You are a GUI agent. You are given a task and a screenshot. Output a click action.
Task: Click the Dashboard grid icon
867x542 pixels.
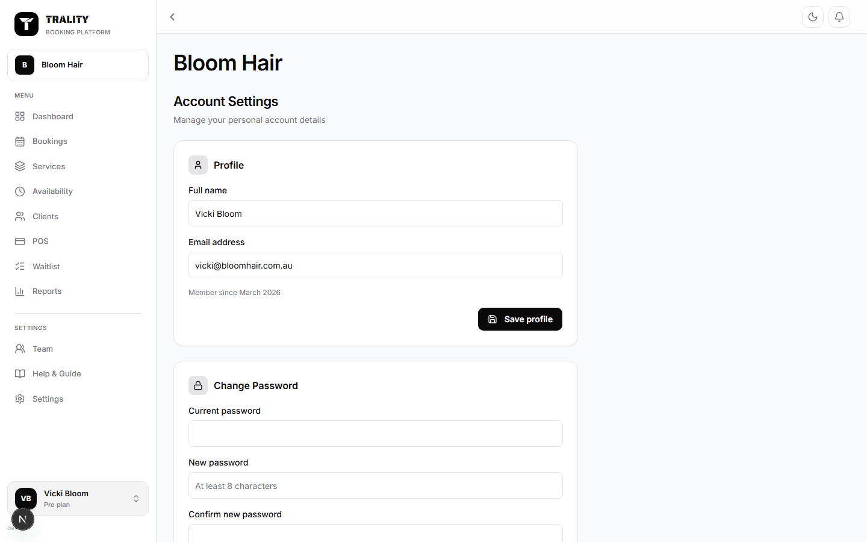[20, 116]
